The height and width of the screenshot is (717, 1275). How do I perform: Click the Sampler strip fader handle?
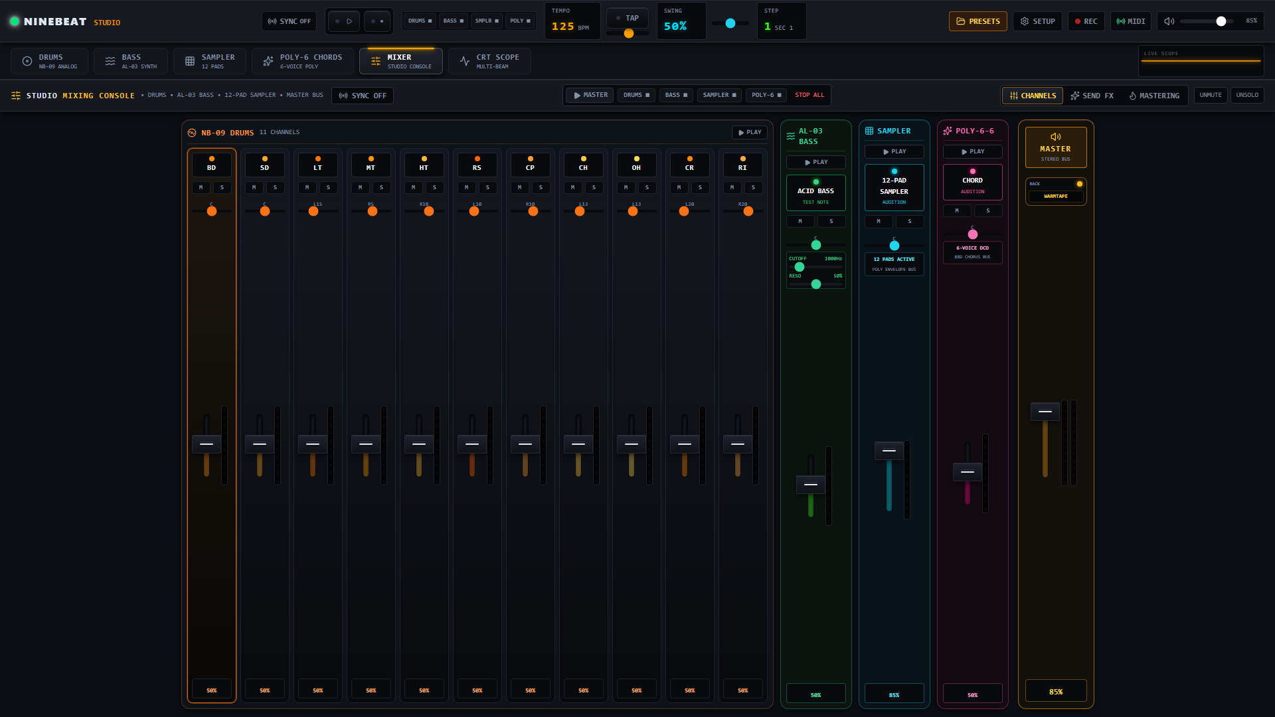(x=889, y=451)
